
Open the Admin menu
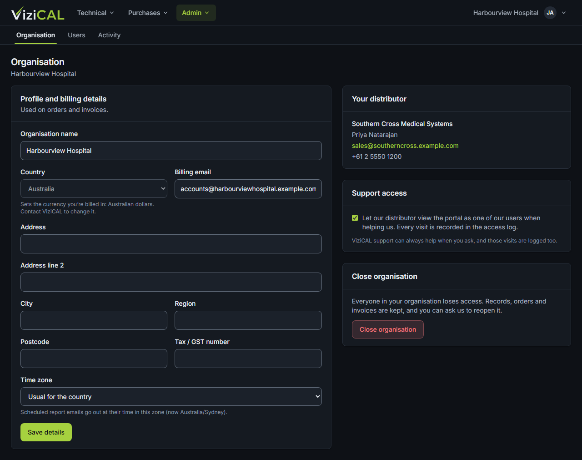pyautogui.click(x=196, y=13)
